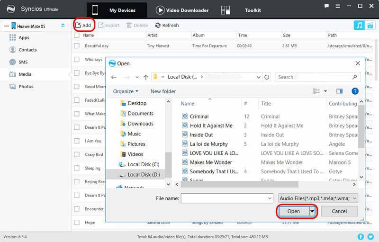379x242 pixels.
Task: Switch to the Video Downloader tab
Action: [182, 10]
